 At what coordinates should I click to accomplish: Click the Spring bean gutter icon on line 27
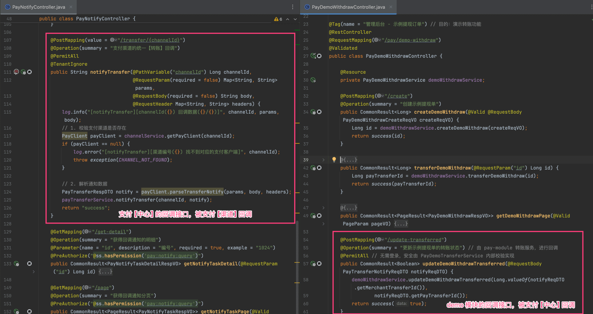click(x=313, y=56)
